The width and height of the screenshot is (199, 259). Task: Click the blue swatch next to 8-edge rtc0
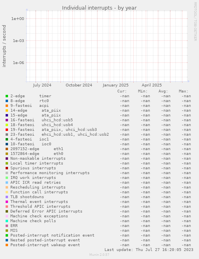tap(7, 101)
